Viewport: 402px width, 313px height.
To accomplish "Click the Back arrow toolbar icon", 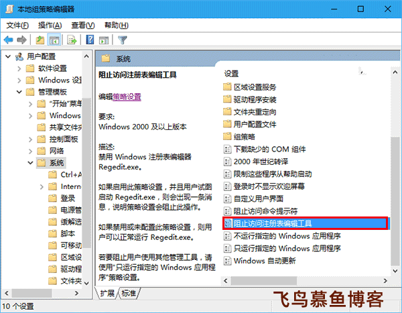I will point(9,40).
